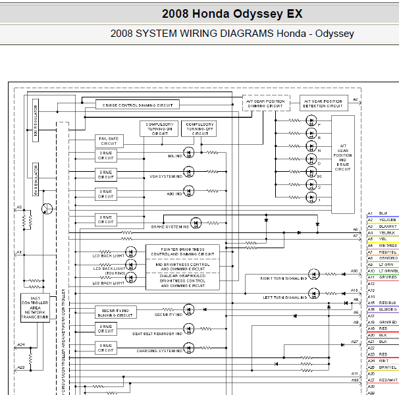Click the A3 BLK/WHT pin entry

pos(383,226)
